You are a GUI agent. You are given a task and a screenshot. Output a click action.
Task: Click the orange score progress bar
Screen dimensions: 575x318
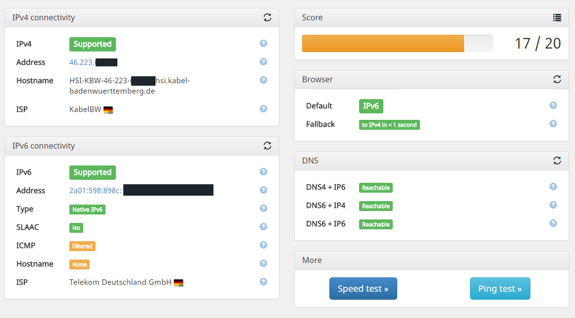[x=383, y=44]
